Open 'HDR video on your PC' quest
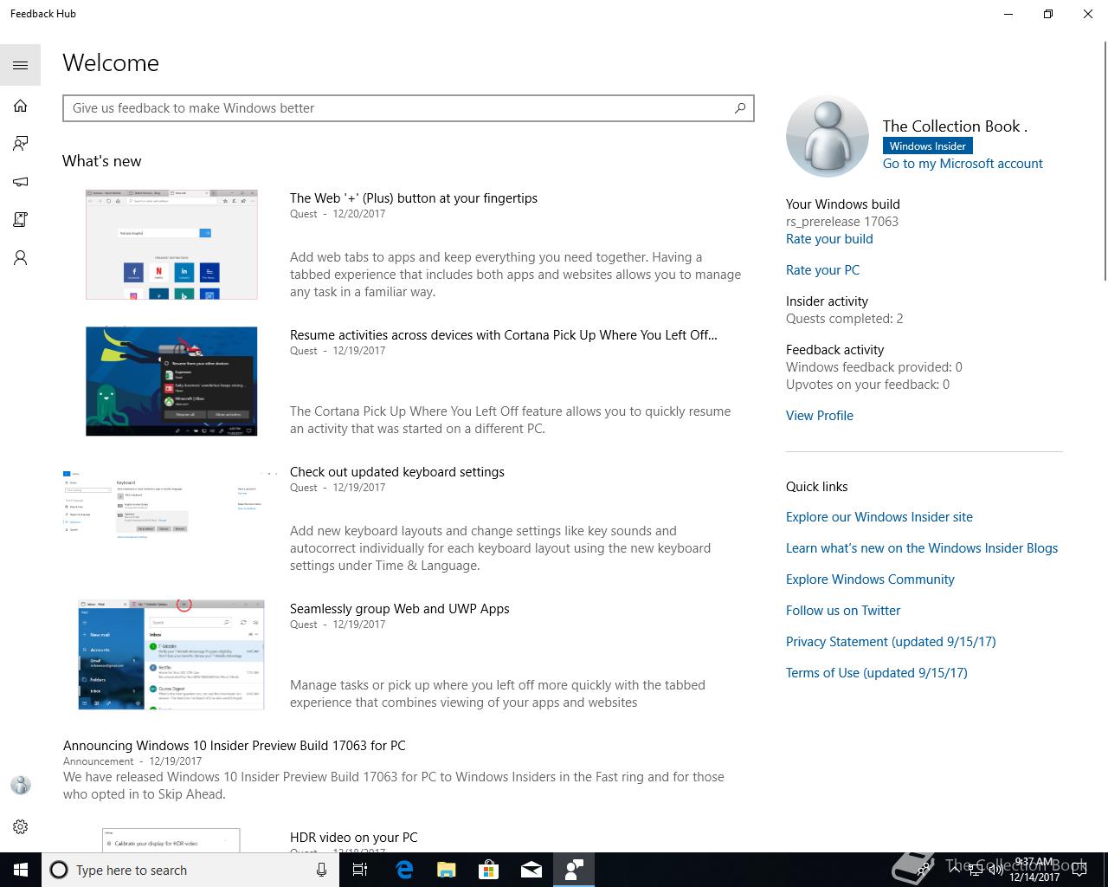Image resolution: width=1108 pixels, height=887 pixels. pyautogui.click(x=354, y=838)
